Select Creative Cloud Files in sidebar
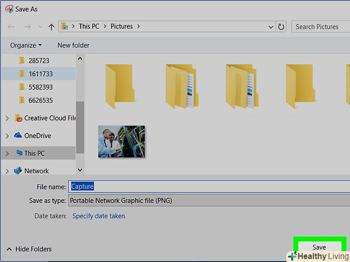Image resolution: width=350 pixels, height=262 pixels. (x=46, y=118)
